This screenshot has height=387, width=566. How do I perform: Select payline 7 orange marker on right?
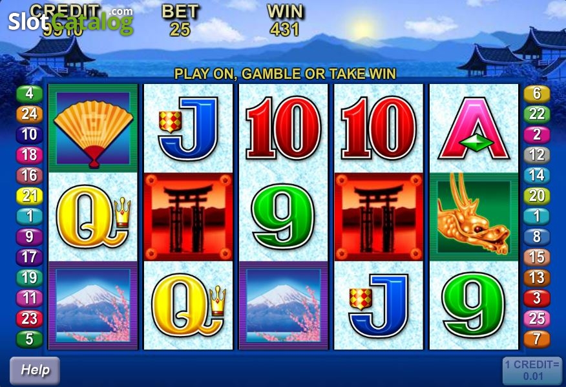537,339
